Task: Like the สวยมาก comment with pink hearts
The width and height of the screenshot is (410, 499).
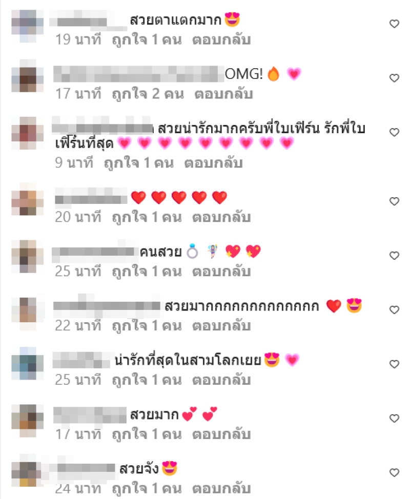Action: [x=394, y=418]
